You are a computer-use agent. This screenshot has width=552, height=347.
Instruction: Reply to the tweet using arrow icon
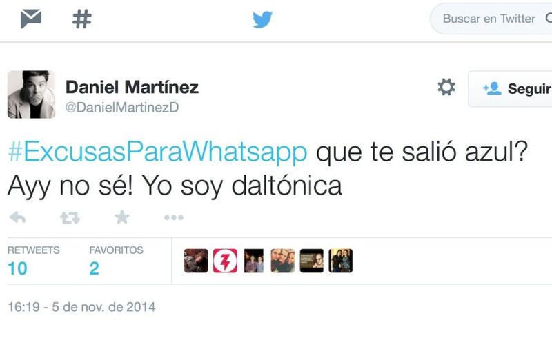(x=18, y=217)
